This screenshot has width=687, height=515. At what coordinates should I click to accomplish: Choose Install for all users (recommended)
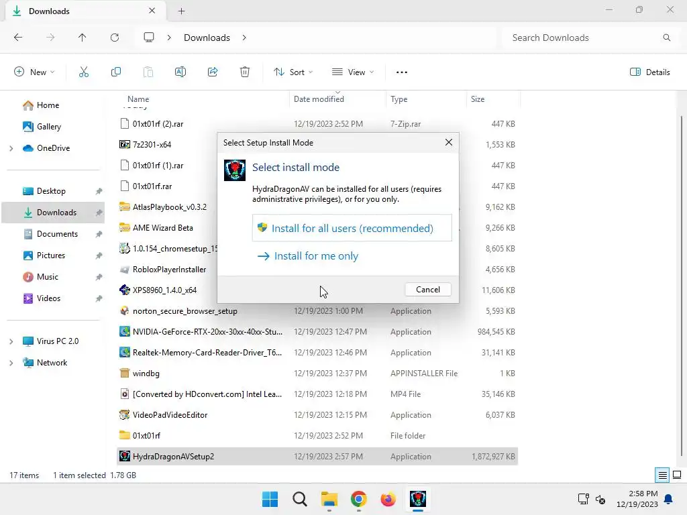tap(352, 228)
